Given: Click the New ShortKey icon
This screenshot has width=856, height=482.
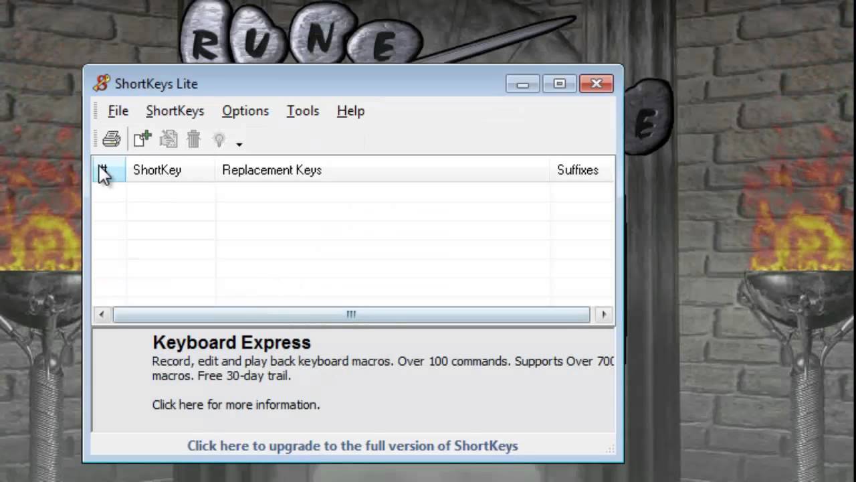Looking at the screenshot, I should click(x=142, y=139).
